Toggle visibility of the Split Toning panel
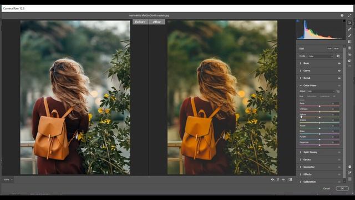Image resolution: width=355 pixels, height=200 pixels. point(339,152)
